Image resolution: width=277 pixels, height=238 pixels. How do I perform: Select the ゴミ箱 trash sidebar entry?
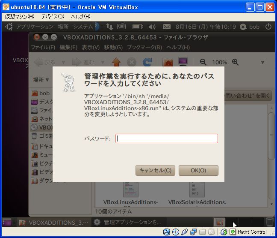tap(42, 136)
